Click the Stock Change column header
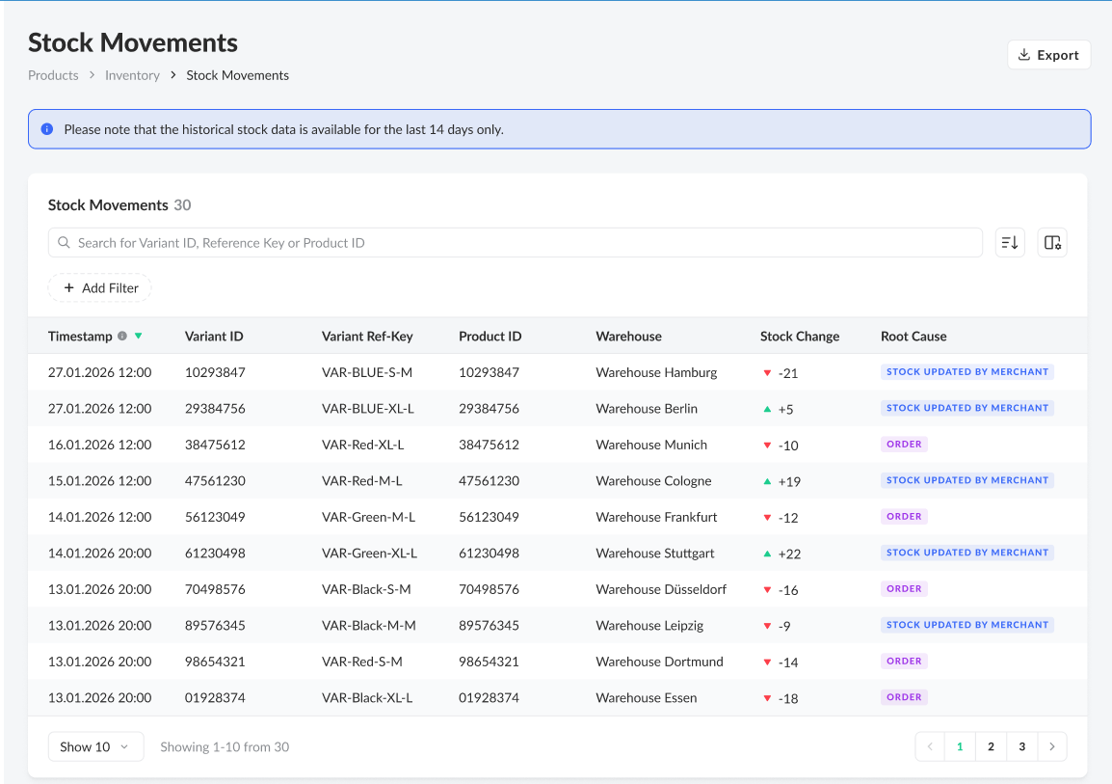 pos(799,337)
